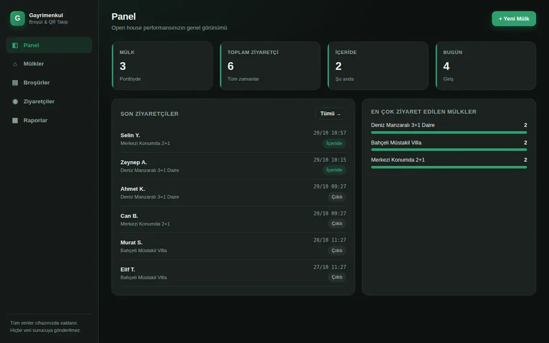This screenshot has height=343, width=549.
Task: Select visitor name Murat S.
Action: point(131,242)
